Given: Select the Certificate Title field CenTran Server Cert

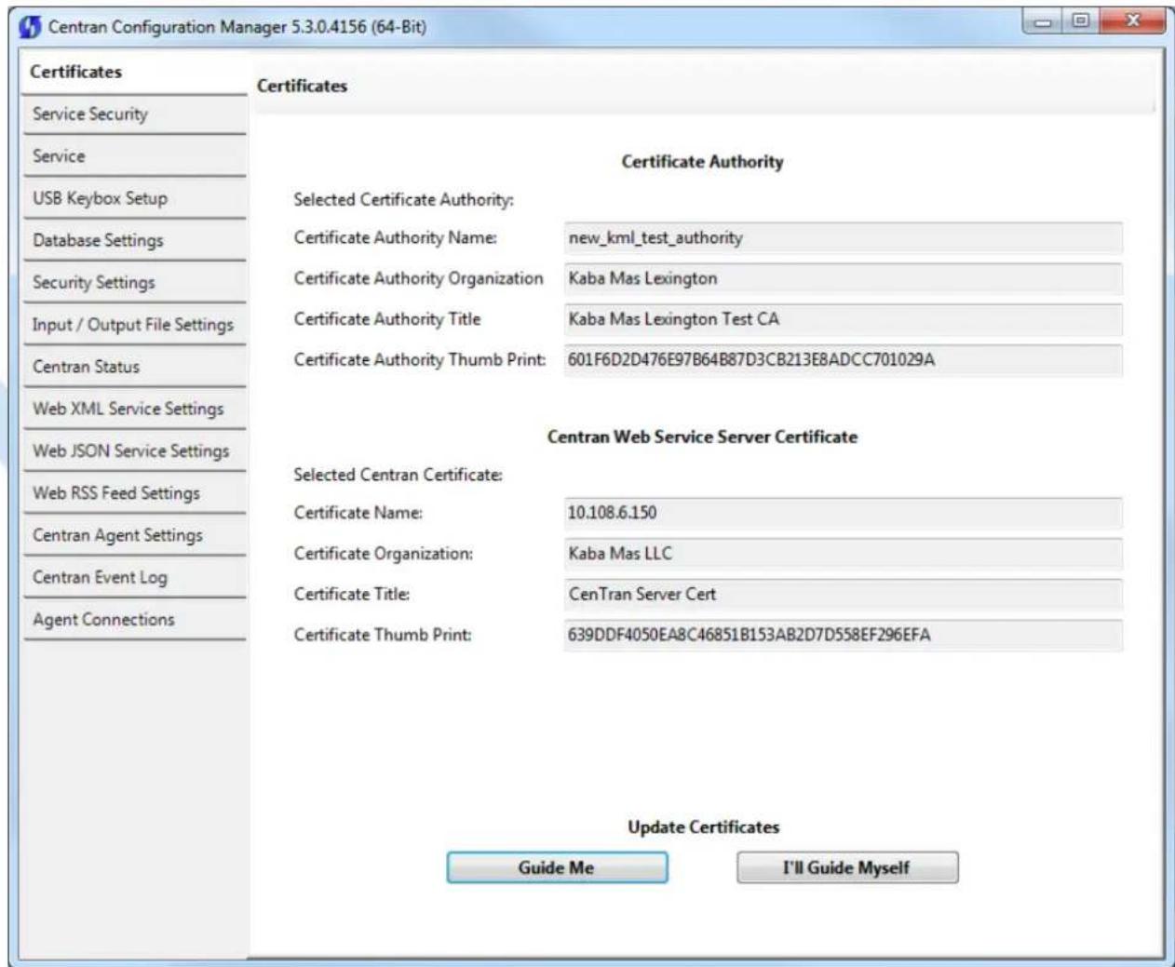Looking at the screenshot, I should click(x=843, y=594).
